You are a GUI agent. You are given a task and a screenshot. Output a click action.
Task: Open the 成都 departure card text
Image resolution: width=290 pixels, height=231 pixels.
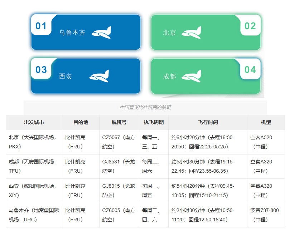coord(169,77)
